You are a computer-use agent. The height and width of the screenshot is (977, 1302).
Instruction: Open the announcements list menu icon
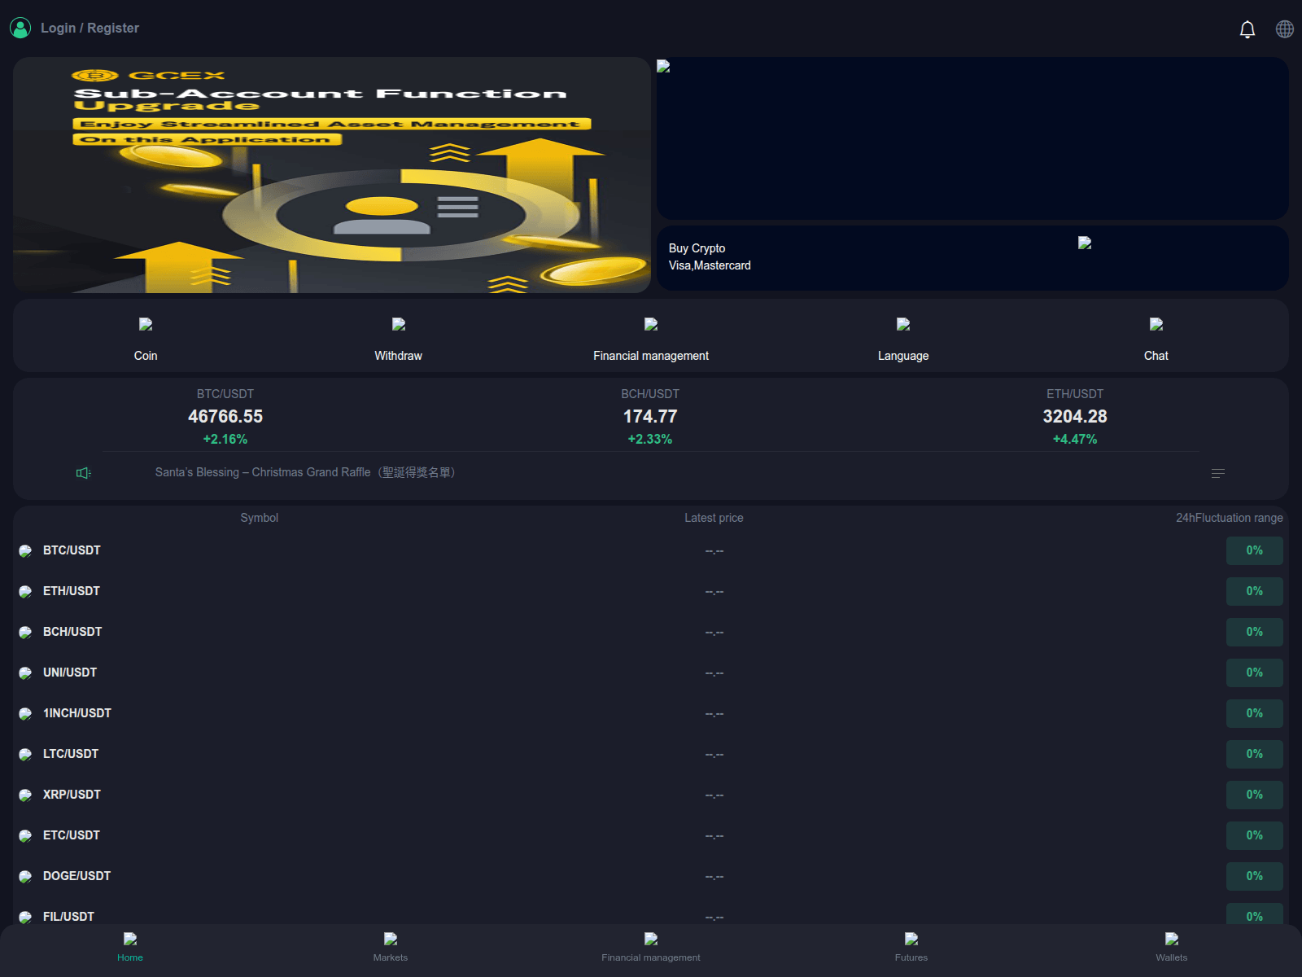click(1217, 473)
